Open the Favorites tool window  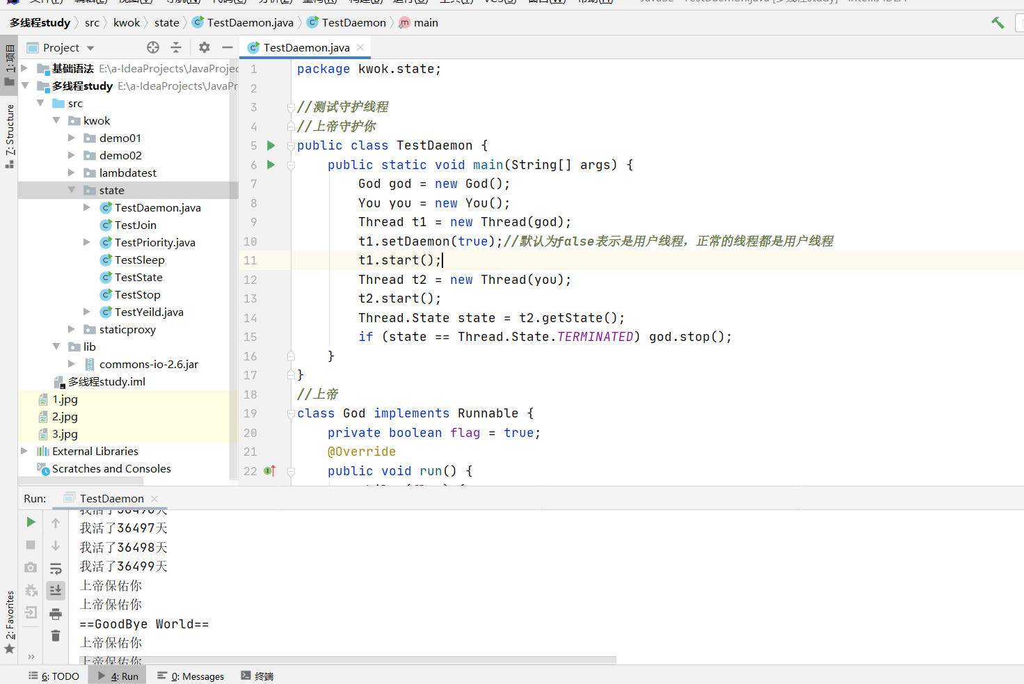tap(9, 621)
